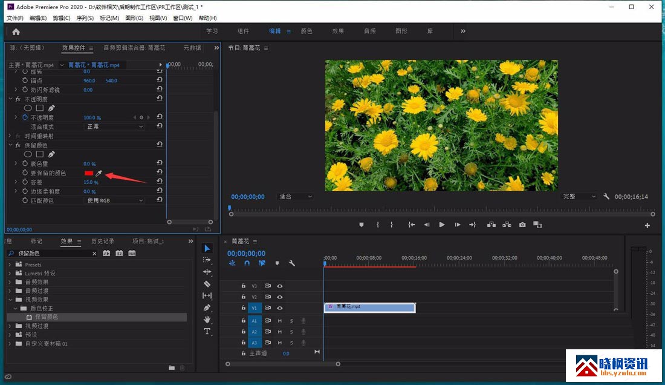Click Program monitor timecode 00;00;00;00
The height and width of the screenshot is (385, 665).
(248, 197)
